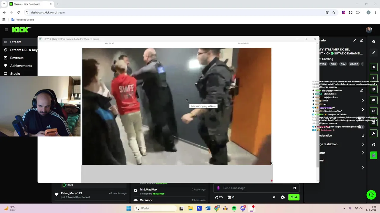This screenshot has width=380, height=213.
Task: Click the channel points infinity icon
Action: point(219,197)
